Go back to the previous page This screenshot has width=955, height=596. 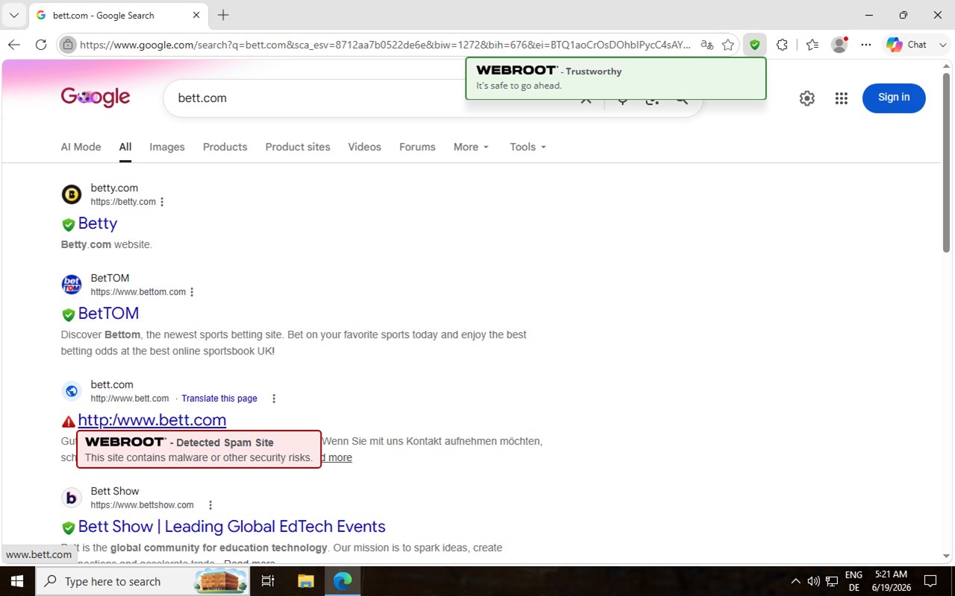(x=14, y=45)
